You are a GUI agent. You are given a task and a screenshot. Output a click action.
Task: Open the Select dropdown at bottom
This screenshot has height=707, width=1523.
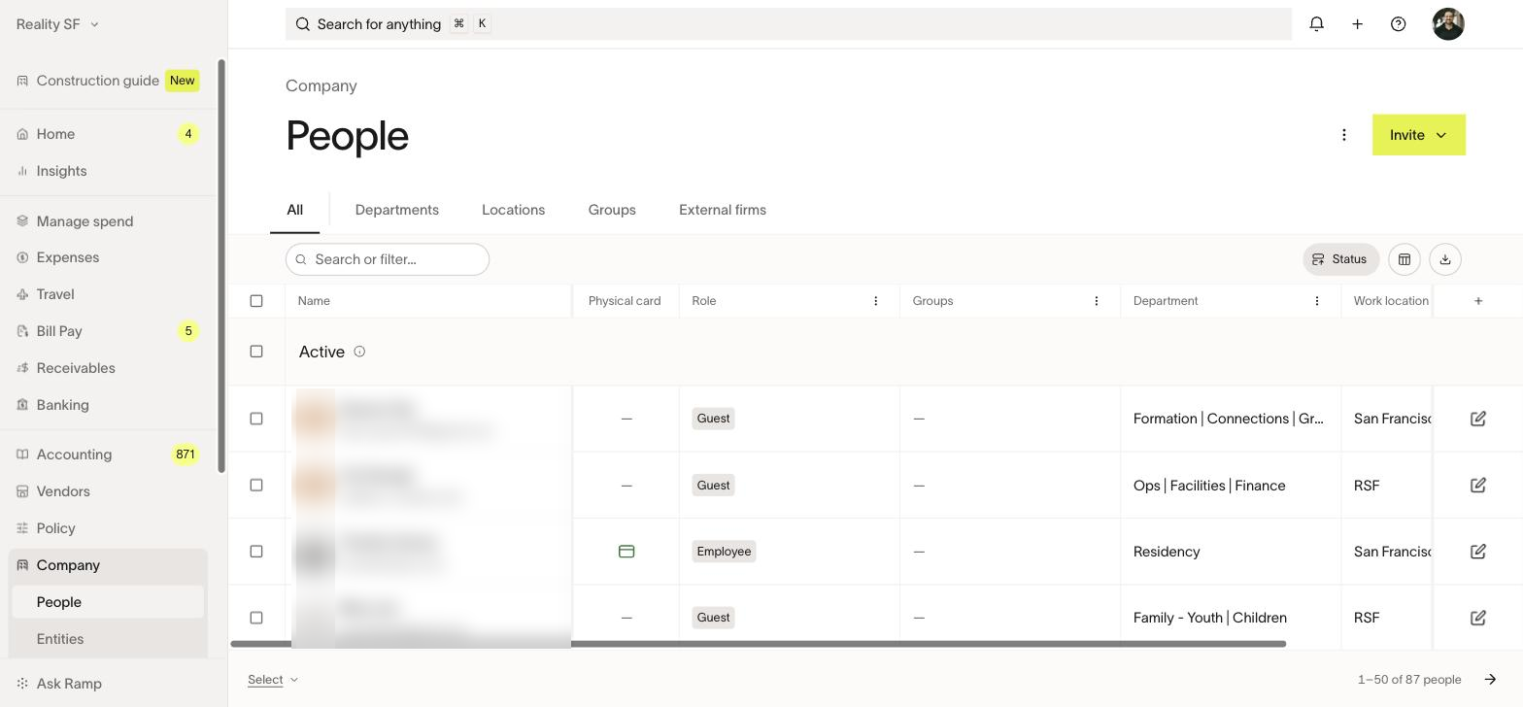click(x=273, y=680)
